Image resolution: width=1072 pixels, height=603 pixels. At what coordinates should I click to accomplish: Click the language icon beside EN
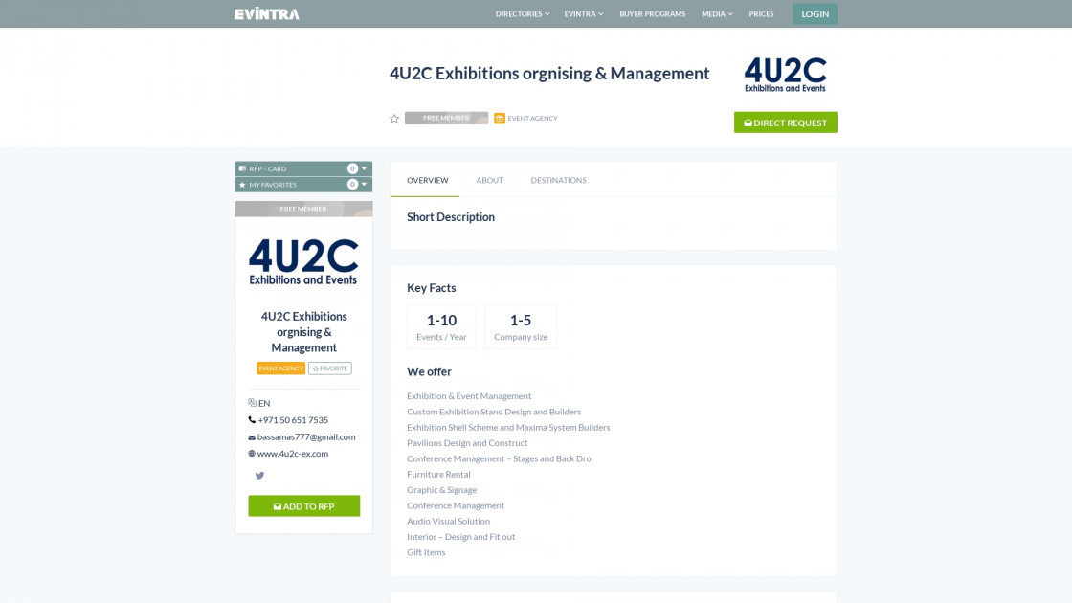pyautogui.click(x=253, y=402)
